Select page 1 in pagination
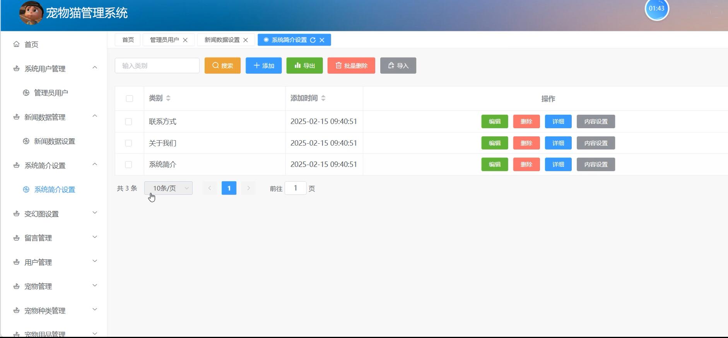This screenshot has height=338, width=728. click(229, 188)
